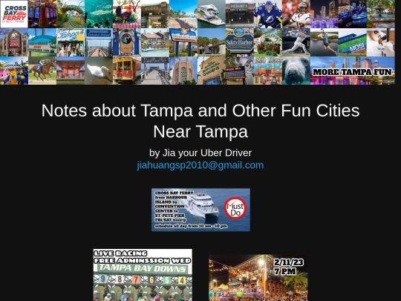Click the Ybor mural tile
This screenshot has height=301, width=401.
coord(268,71)
